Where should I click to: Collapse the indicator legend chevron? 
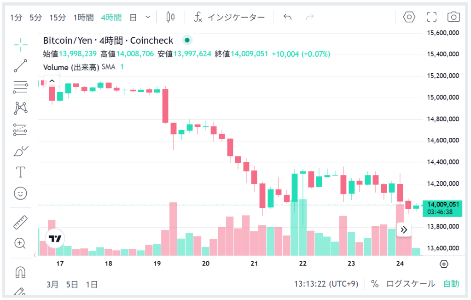[x=52, y=81]
